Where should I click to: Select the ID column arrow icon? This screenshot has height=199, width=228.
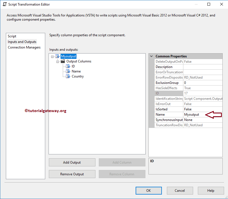[x=68, y=66]
